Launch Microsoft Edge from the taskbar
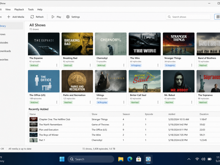 coord(130,159)
